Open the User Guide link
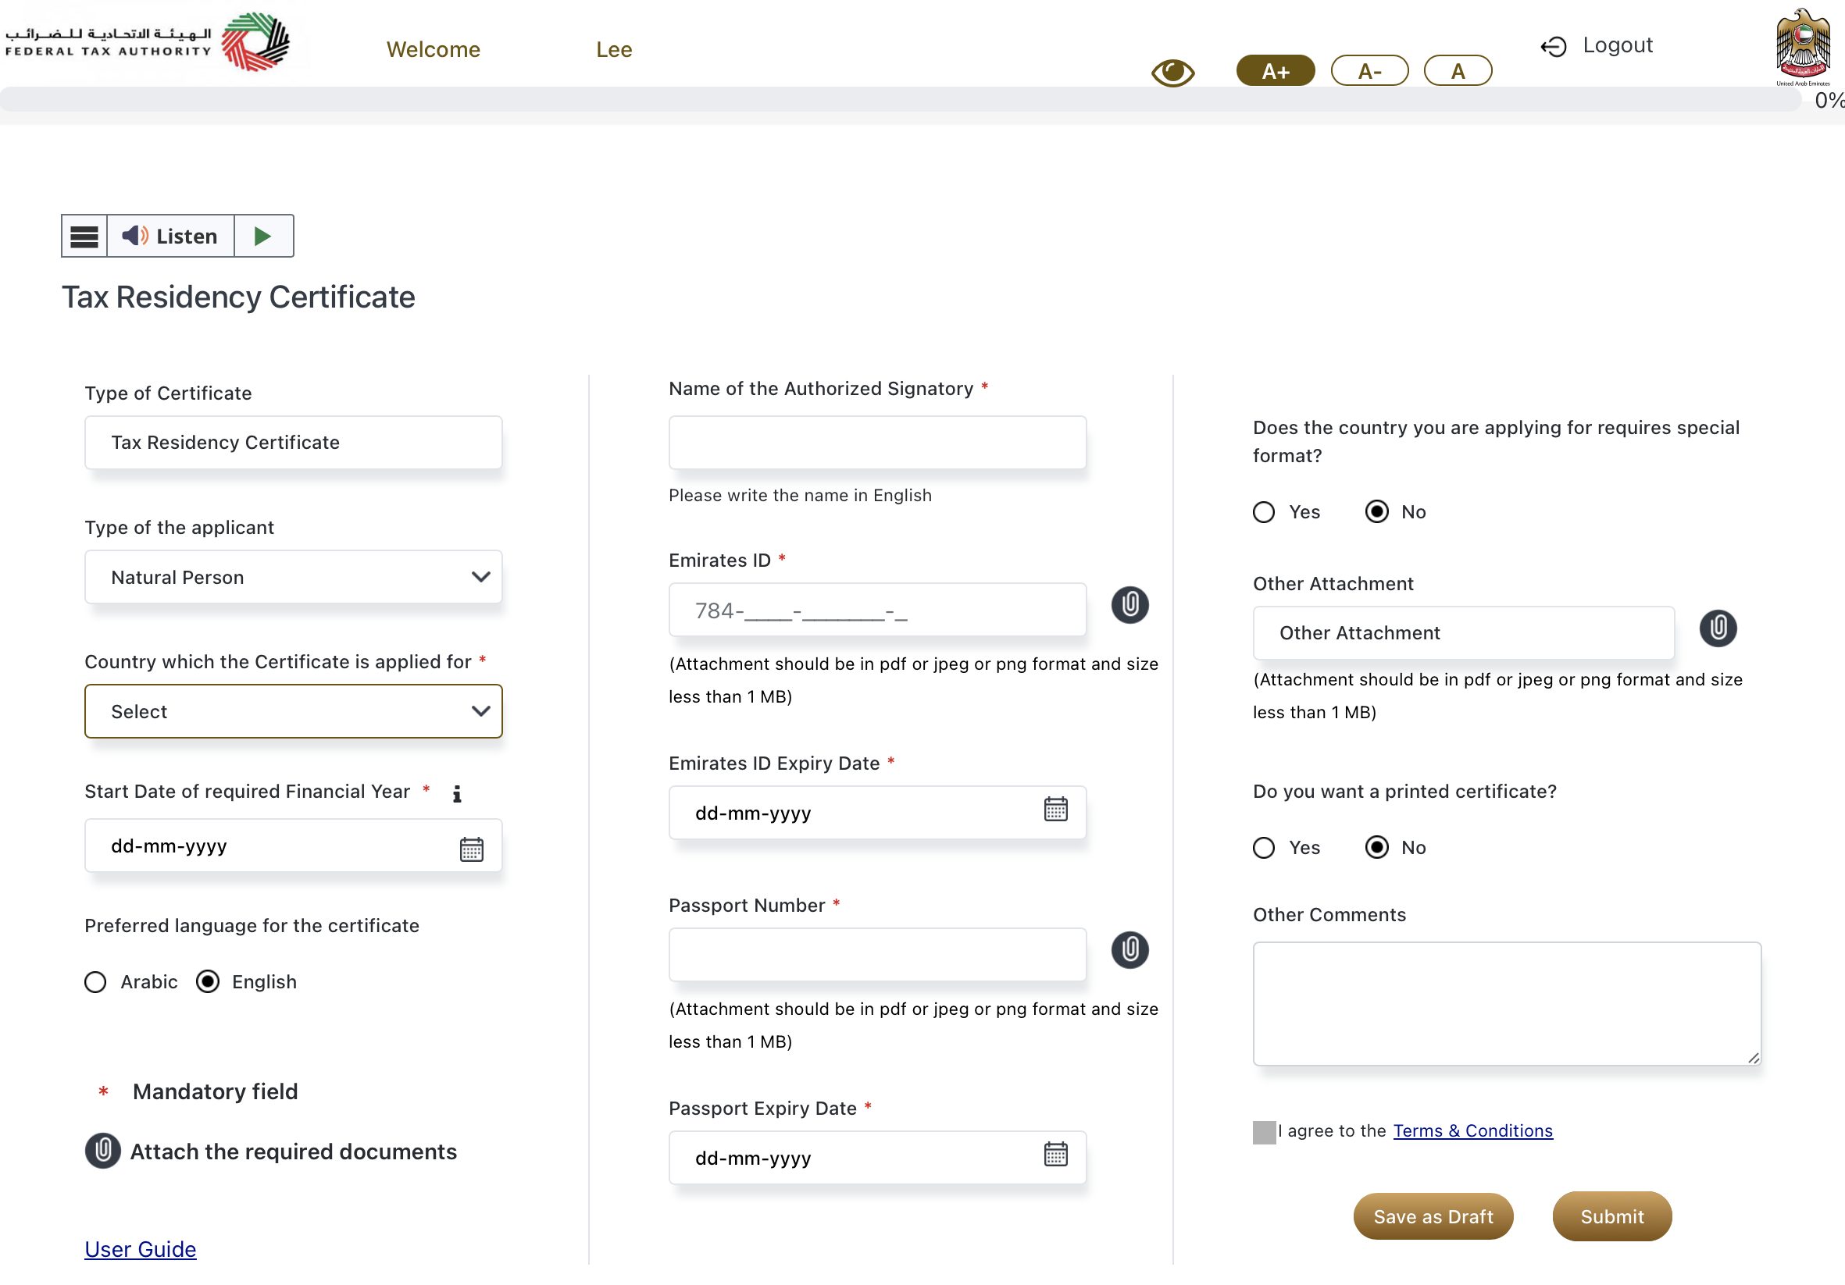Image resolution: width=1845 pixels, height=1285 pixels. click(x=141, y=1249)
